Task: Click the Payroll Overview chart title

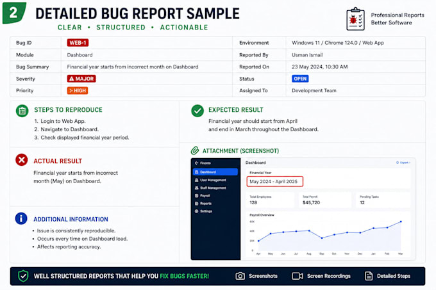Action: point(262,215)
